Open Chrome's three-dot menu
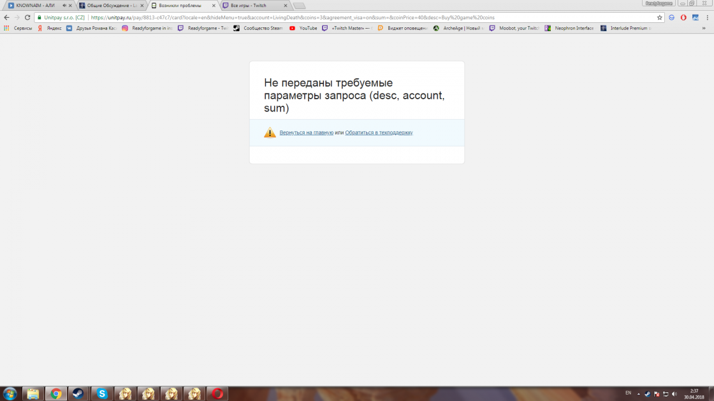The image size is (714, 401). click(707, 17)
